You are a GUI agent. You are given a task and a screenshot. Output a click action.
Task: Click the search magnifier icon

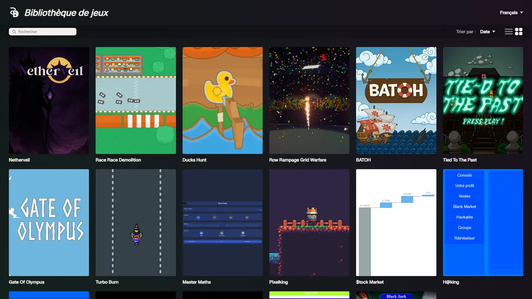(14, 32)
